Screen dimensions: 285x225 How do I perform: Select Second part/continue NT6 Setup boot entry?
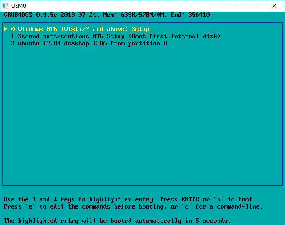pos(115,36)
